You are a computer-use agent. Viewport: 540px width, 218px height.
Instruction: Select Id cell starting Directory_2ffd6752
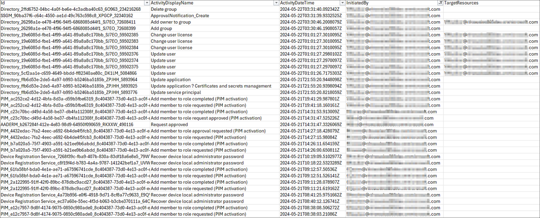75,9
